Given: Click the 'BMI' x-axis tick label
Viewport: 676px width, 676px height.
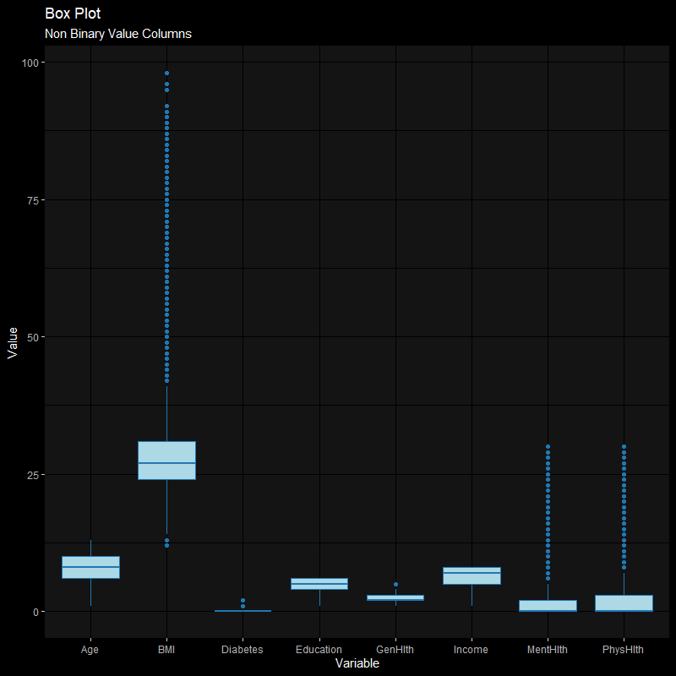Looking at the screenshot, I should 166,649.
